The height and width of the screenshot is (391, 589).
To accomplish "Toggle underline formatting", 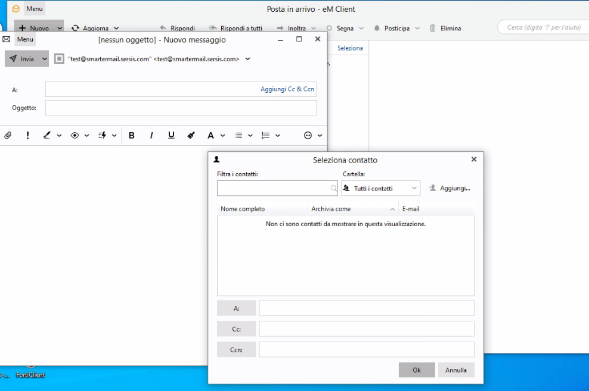I will (171, 136).
